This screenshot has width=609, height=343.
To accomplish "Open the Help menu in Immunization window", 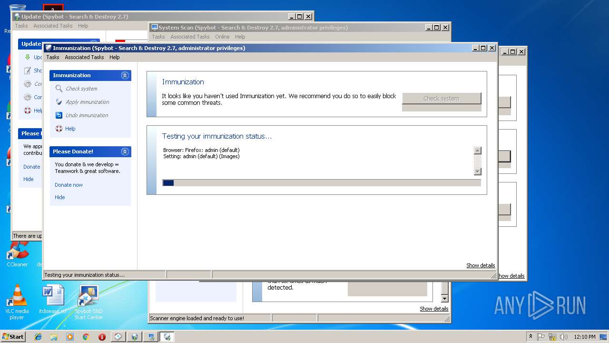I will (115, 57).
